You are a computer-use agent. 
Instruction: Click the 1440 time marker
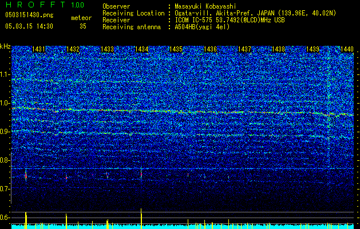pyautogui.click(x=347, y=49)
